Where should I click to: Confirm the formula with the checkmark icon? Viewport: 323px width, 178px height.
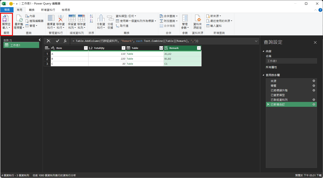click(58, 41)
